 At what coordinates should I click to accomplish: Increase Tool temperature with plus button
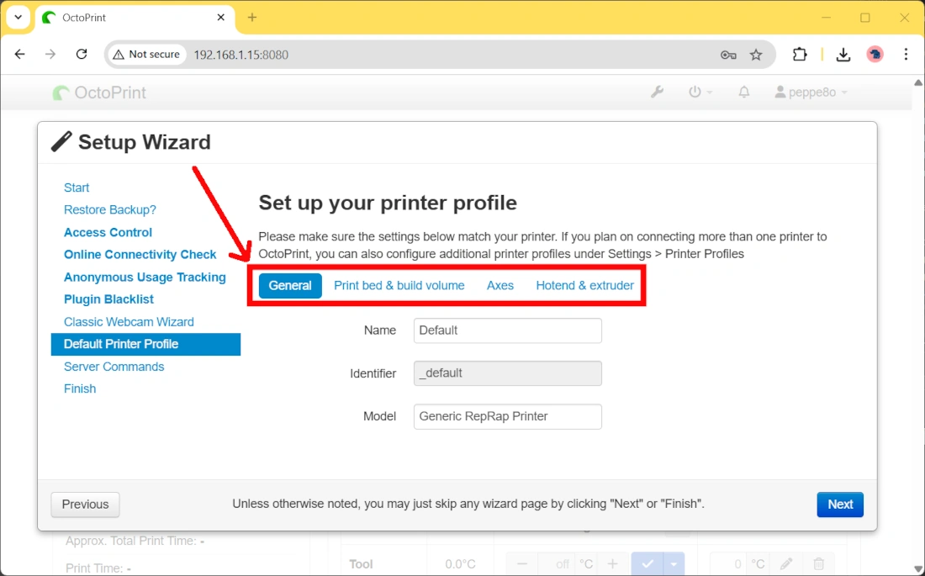tap(612, 563)
